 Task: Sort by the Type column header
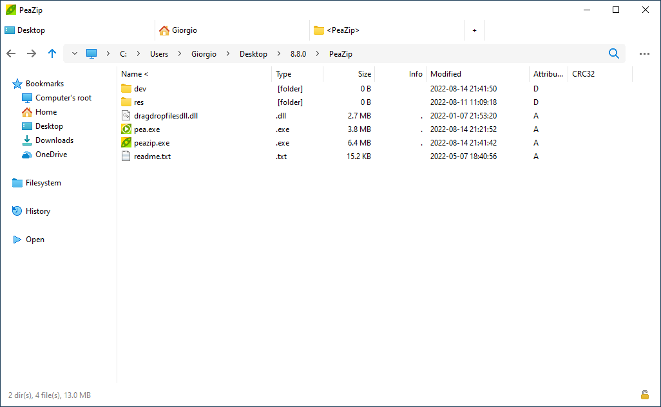click(x=298, y=73)
